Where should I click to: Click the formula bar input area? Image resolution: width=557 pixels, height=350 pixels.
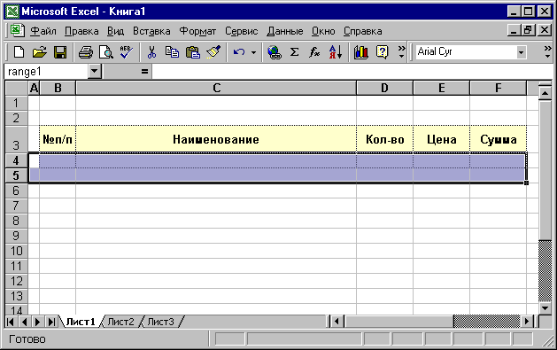[352, 72]
